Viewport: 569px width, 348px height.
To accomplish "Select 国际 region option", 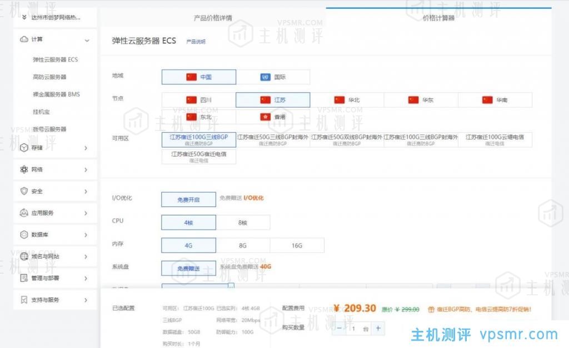I will point(273,77).
